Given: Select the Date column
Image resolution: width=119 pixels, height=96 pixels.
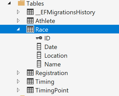Looking at the screenshot, I should [51, 47].
